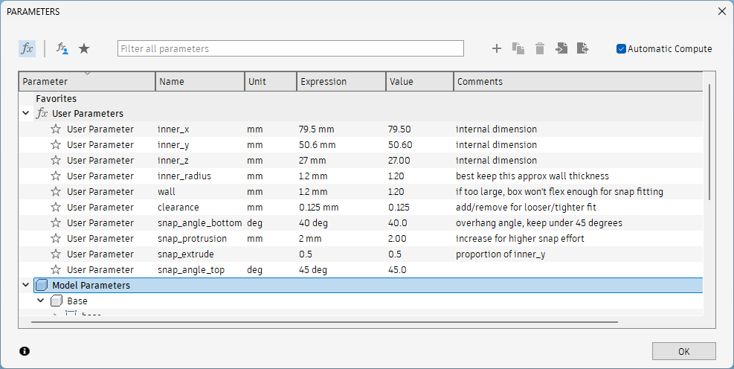Image resolution: width=734 pixels, height=369 pixels.
Task: Click the wall name cell
Action: pyautogui.click(x=166, y=191)
